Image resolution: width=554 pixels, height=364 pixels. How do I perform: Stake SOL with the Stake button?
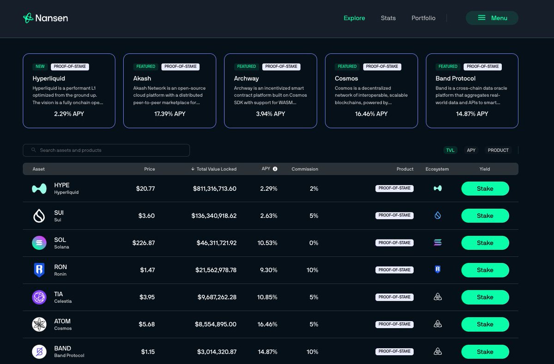tap(485, 243)
